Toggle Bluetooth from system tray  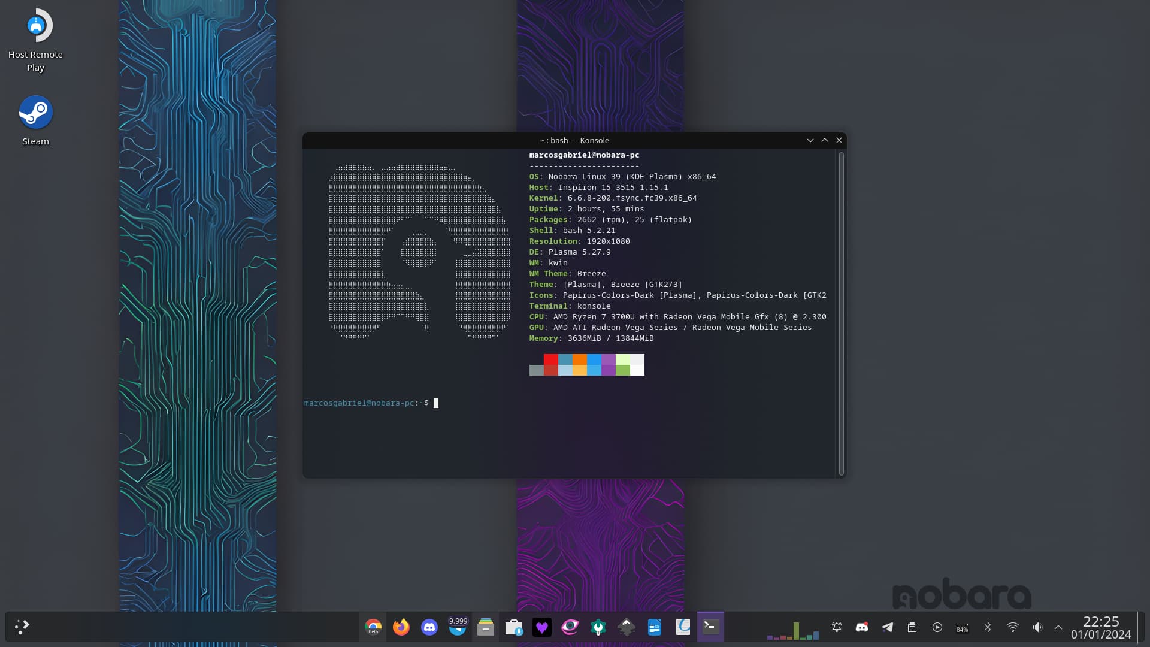pyautogui.click(x=988, y=627)
